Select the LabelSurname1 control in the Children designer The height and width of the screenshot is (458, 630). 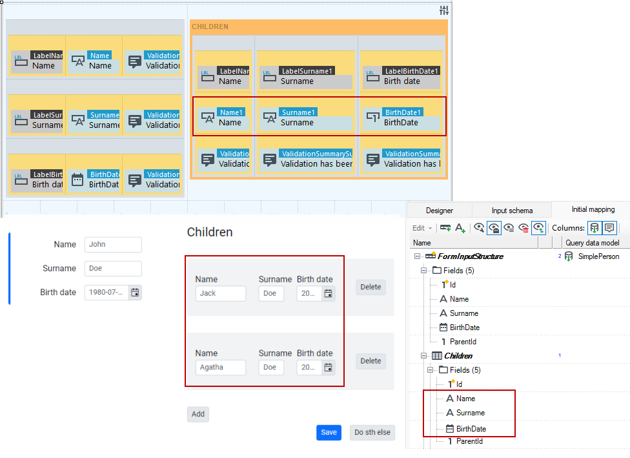pyautogui.click(x=306, y=76)
